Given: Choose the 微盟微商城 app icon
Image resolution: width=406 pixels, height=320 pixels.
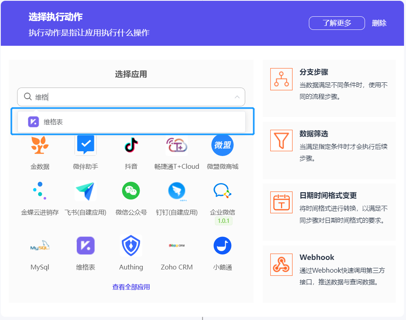Looking at the screenshot, I should (x=223, y=145).
